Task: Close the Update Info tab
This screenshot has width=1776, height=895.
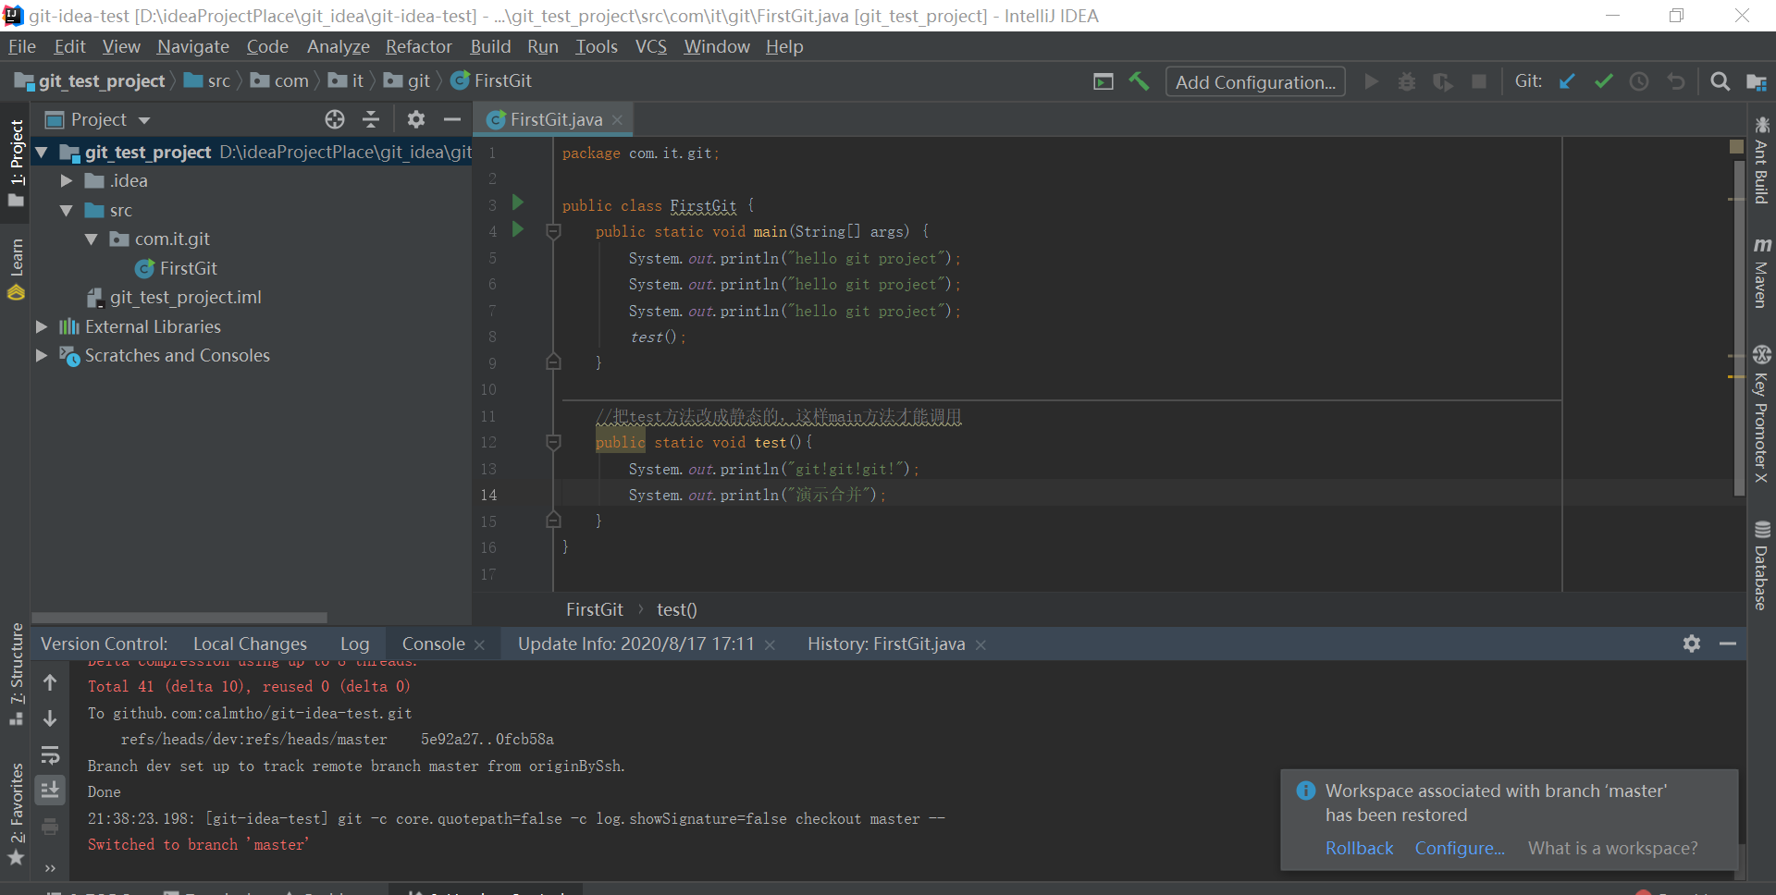Action: point(770,644)
